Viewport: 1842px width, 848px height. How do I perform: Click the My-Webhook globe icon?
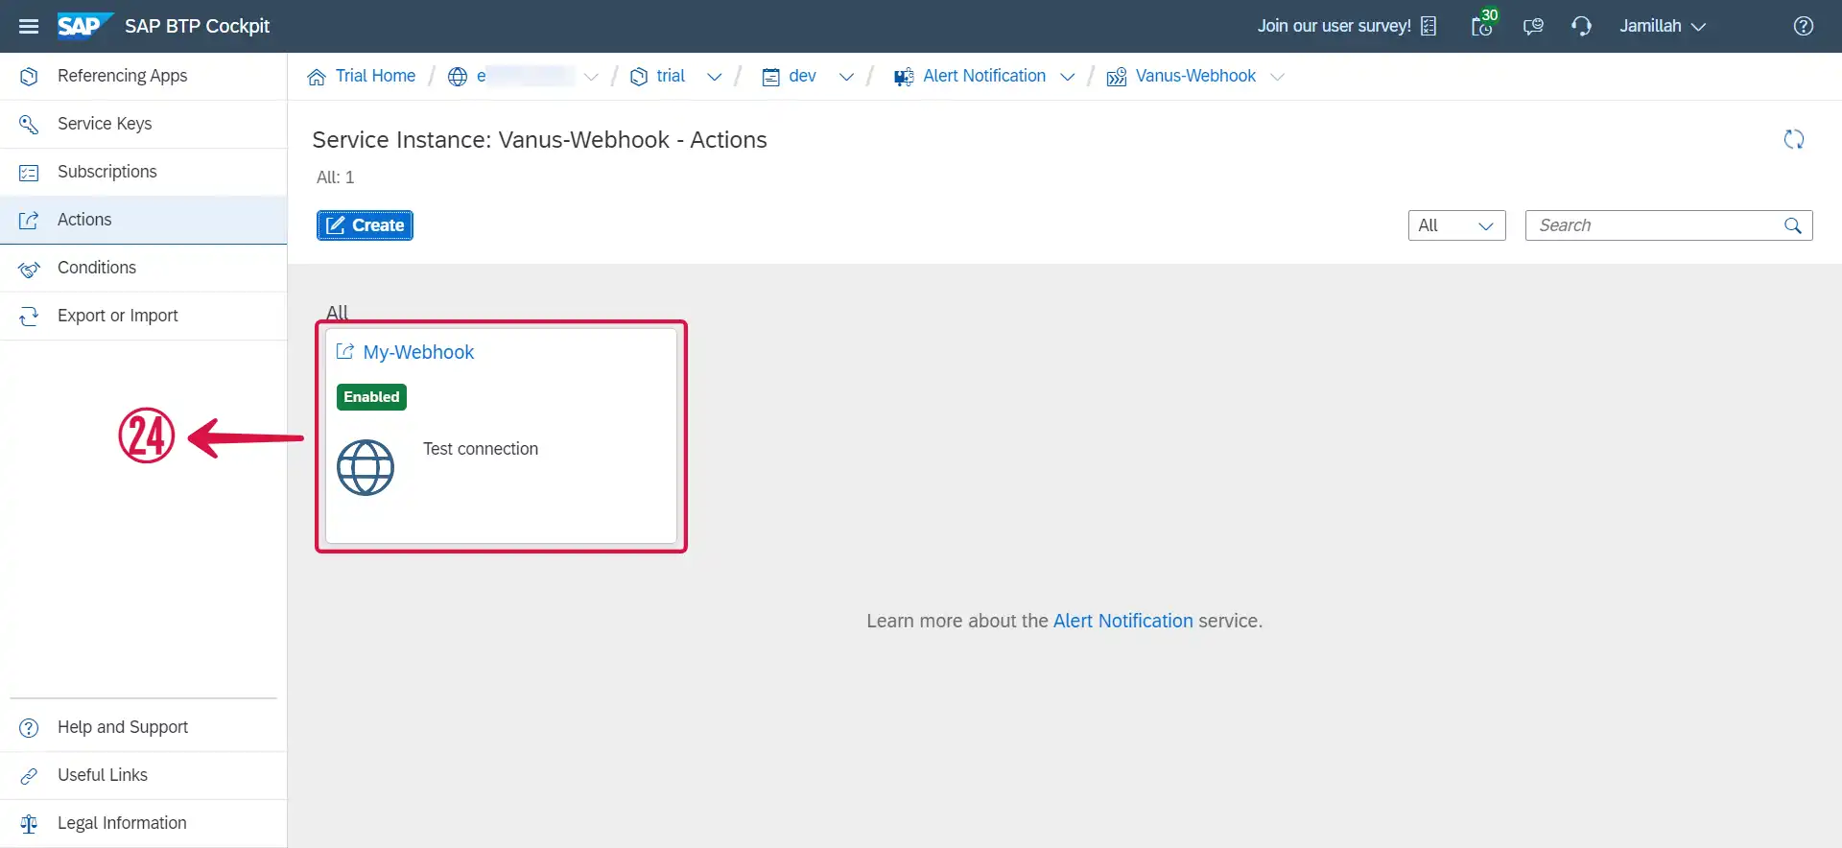(x=366, y=467)
